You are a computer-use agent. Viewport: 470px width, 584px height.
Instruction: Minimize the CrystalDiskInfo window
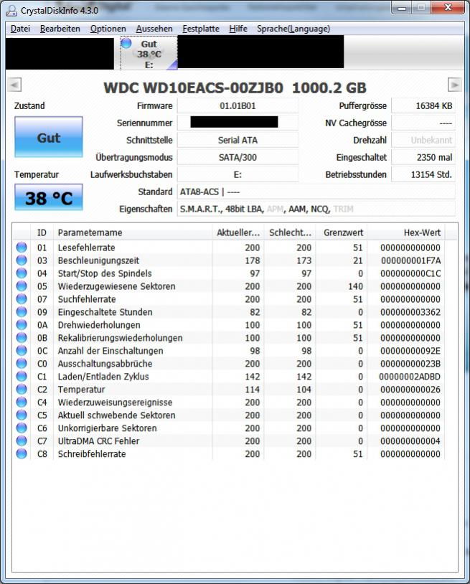coord(402,7)
